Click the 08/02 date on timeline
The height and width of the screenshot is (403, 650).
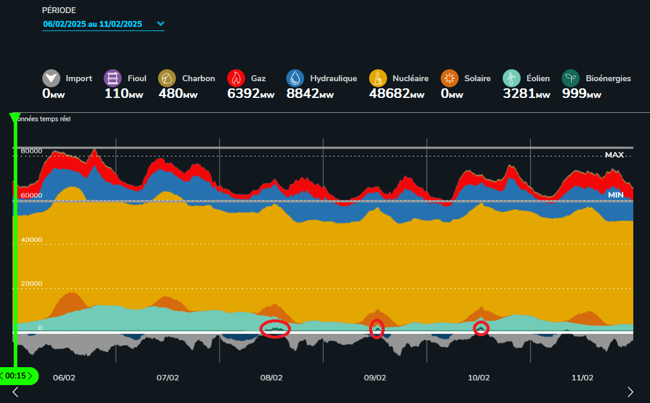[x=271, y=378]
